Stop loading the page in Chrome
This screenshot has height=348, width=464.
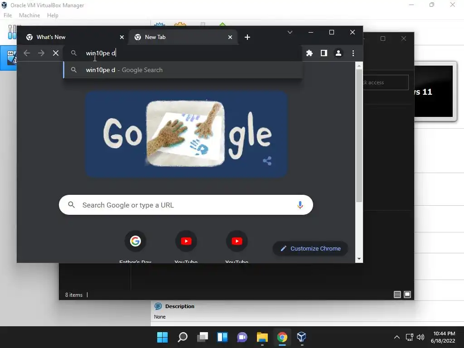(x=56, y=53)
